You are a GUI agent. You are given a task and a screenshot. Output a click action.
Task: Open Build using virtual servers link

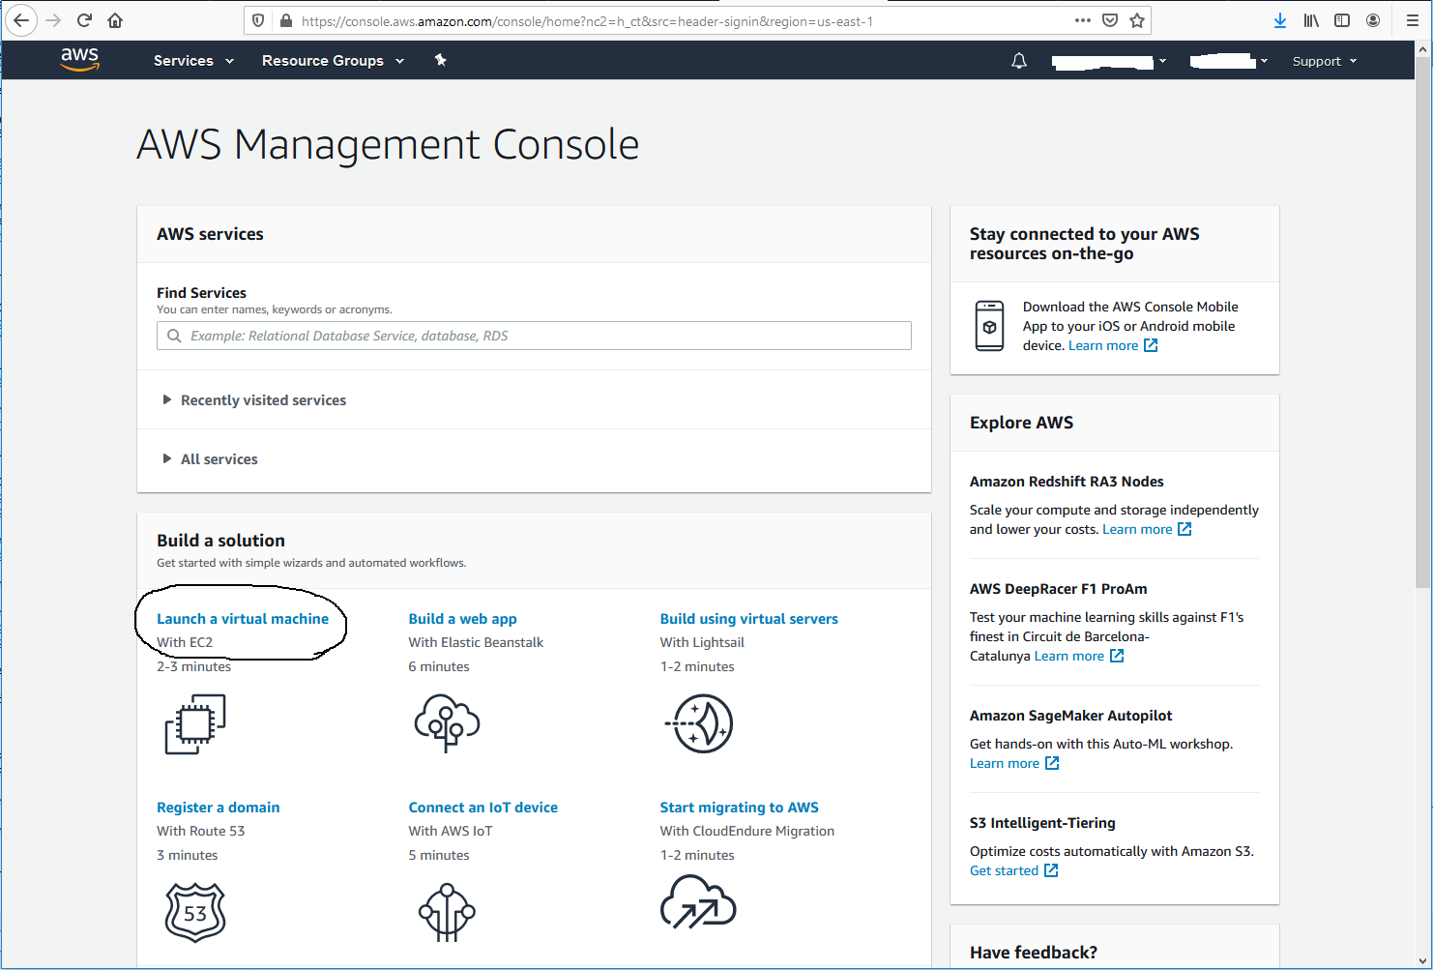(748, 619)
